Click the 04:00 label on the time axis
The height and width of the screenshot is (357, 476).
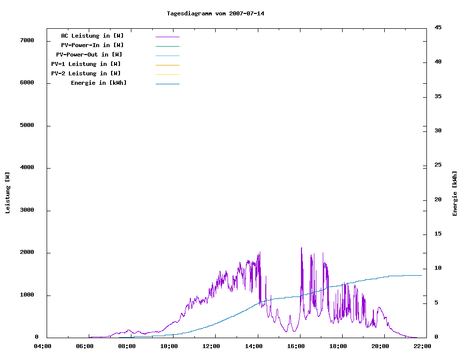pyautogui.click(x=43, y=346)
